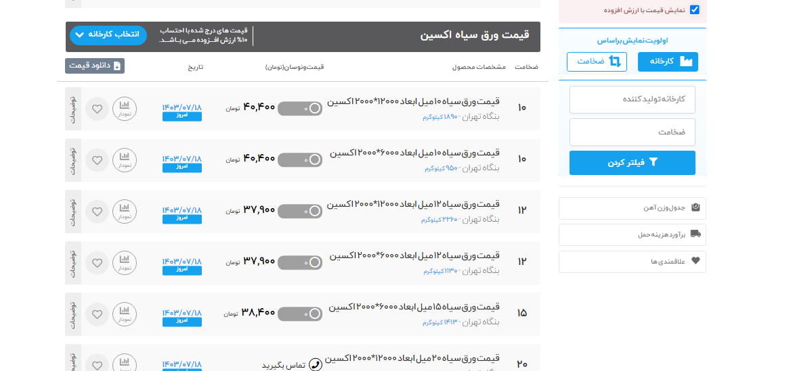
Task: Open جدول وزن آهن link
Action: pyautogui.click(x=632, y=208)
